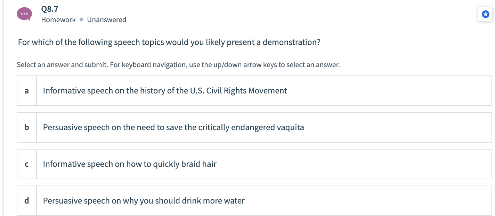
Task: Click the white card containing the star icon
Action: tap(485, 14)
